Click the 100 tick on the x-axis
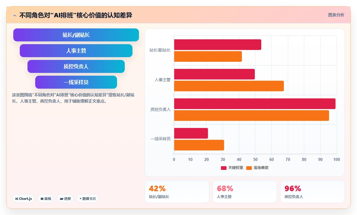This screenshot has height=215, width=357. click(x=337, y=159)
